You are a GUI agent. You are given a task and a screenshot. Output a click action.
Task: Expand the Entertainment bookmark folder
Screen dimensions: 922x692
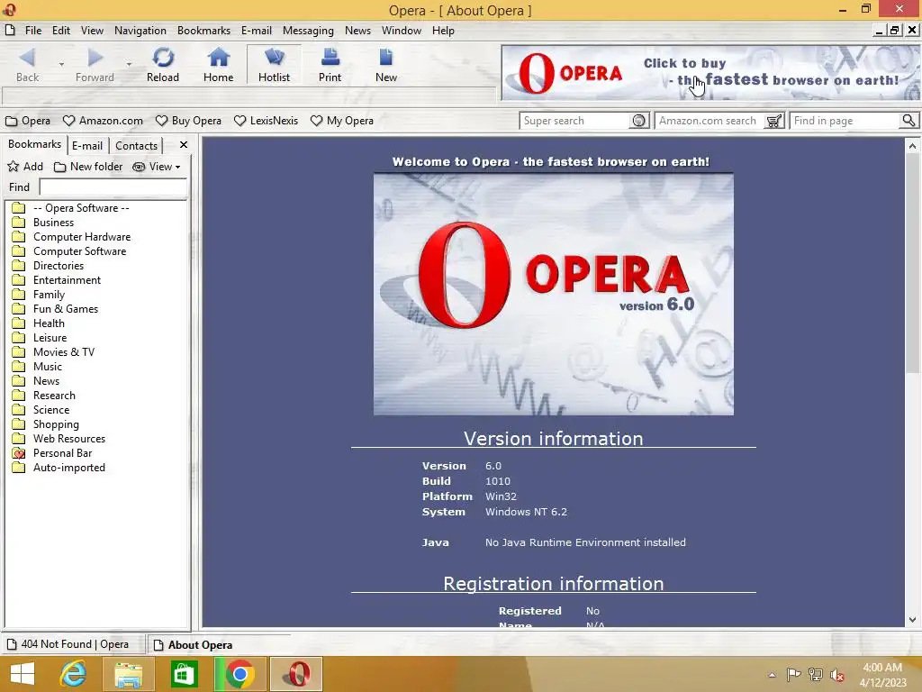click(x=57, y=280)
